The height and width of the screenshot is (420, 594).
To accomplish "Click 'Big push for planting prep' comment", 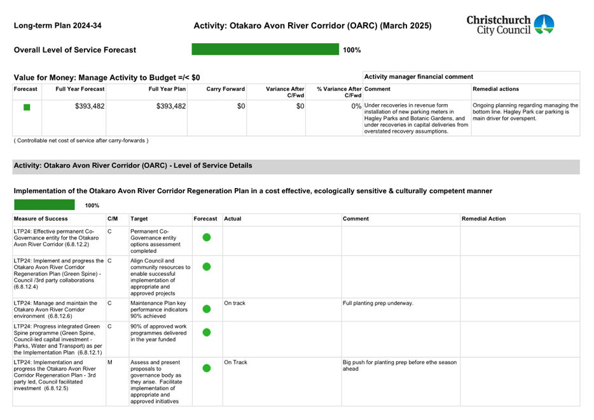I will click(x=399, y=365).
